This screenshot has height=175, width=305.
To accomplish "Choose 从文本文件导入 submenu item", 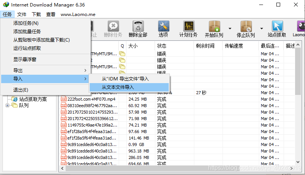I will coord(129,87).
